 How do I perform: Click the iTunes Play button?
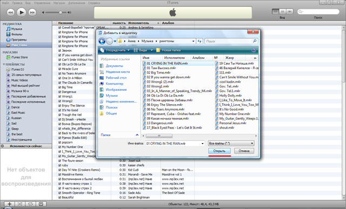(x=22, y=12)
